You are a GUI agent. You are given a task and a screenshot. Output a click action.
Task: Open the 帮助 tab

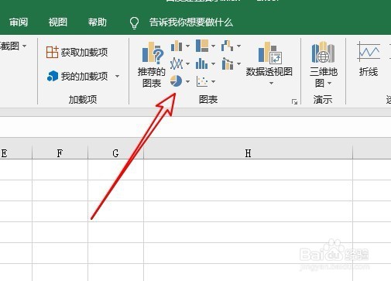click(x=98, y=22)
